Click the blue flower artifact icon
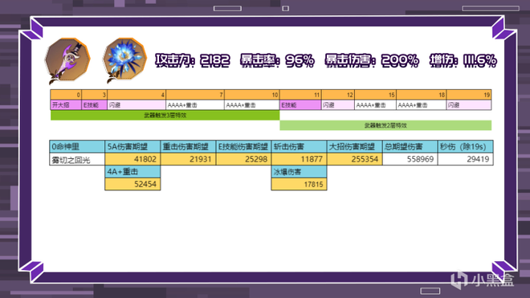 click(x=124, y=60)
